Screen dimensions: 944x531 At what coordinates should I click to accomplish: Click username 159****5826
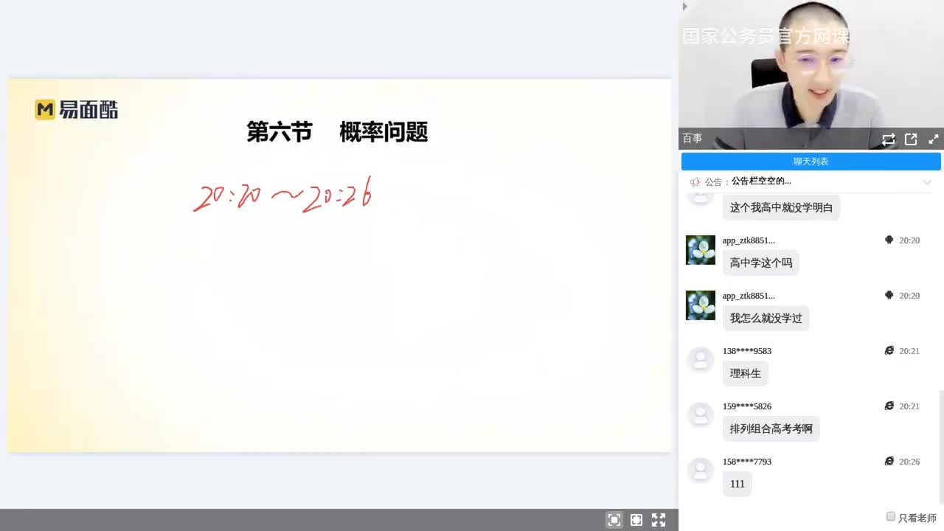tap(747, 406)
